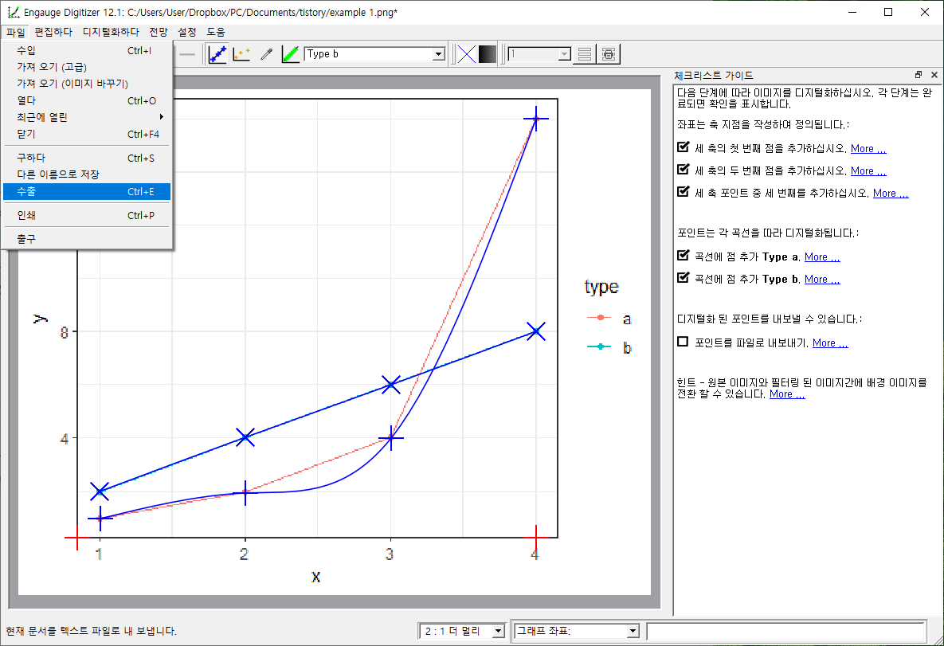
Task: Open the Digitize menu (디지털화하다)
Action: coord(111,32)
